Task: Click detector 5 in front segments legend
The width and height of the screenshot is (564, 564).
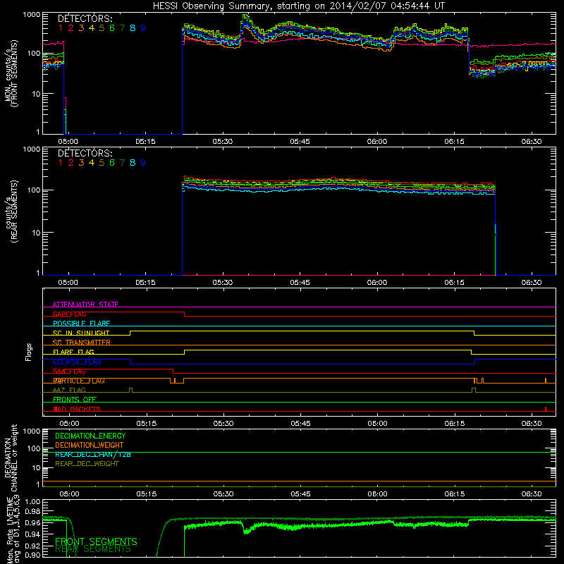Action: pyautogui.click(x=102, y=27)
